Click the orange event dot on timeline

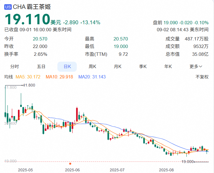pos(70,164)
